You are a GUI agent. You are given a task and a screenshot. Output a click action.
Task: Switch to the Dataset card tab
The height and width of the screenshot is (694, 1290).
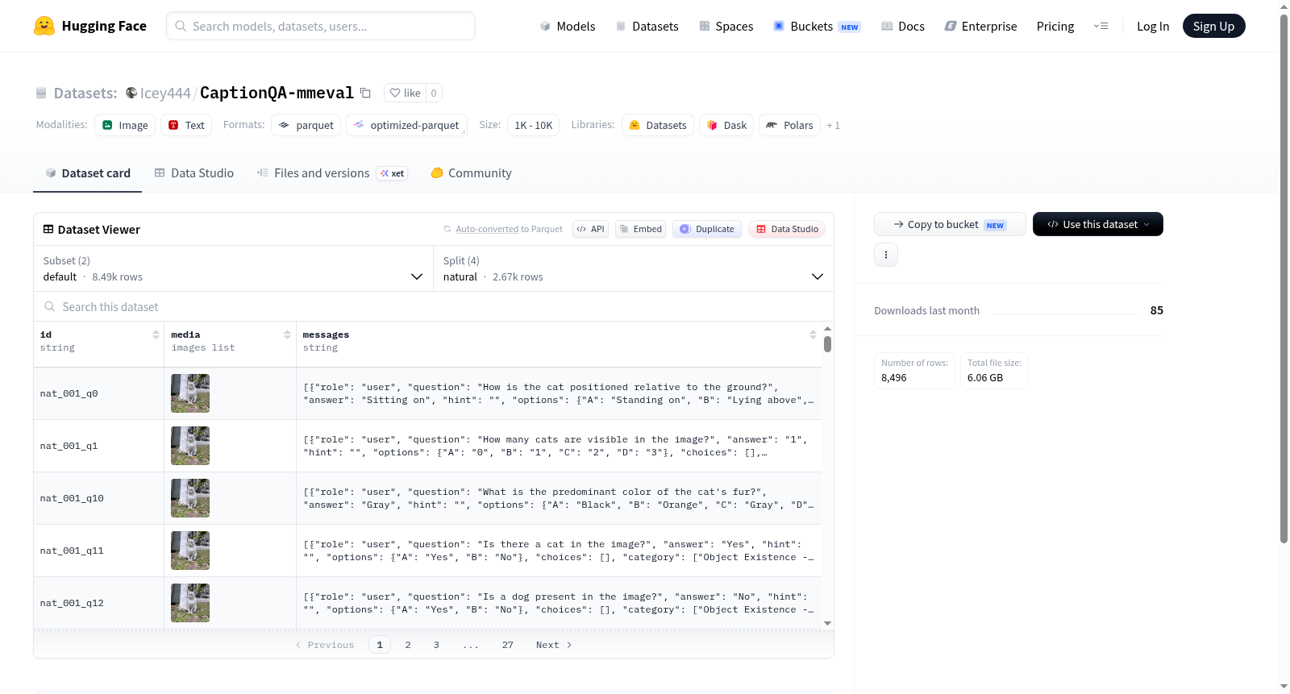[87, 173]
